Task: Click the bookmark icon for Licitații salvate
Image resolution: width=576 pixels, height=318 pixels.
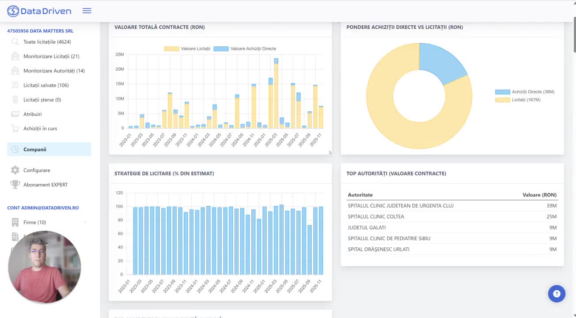Action: click(x=15, y=85)
